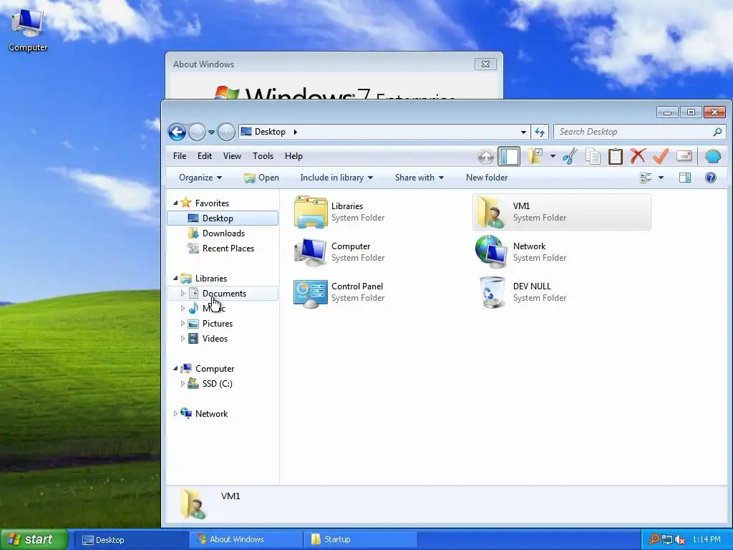Screen dimensions: 733x550
Task: Toggle the preview pane button
Action: pos(685,178)
